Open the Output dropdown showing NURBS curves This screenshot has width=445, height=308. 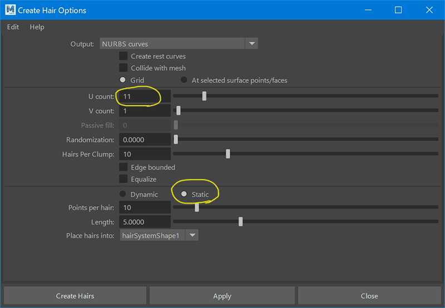click(179, 44)
